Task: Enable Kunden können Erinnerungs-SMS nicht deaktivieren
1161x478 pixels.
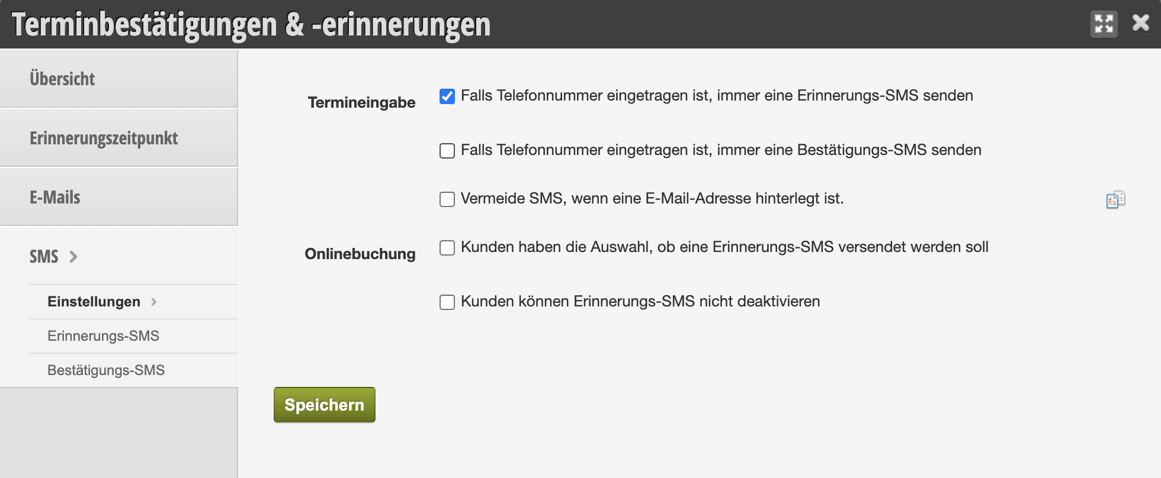Action: 447,302
